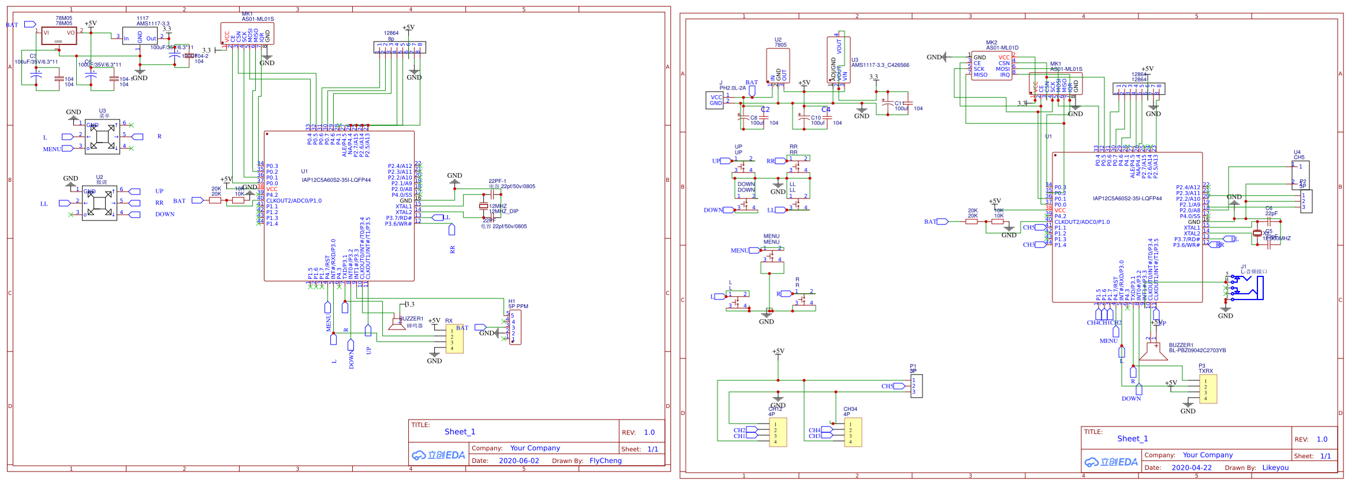Click the BAT net port at top-left of left sheet
The height and width of the screenshot is (490, 1355).
30,24
